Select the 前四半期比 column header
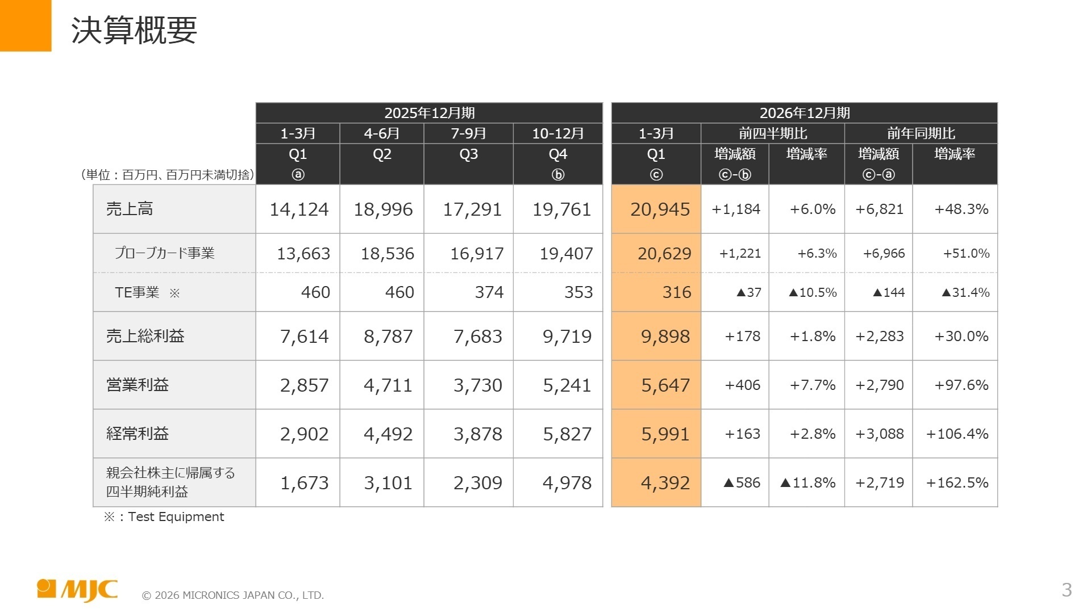The width and height of the screenshot is (1091, 613). (773, 133)
